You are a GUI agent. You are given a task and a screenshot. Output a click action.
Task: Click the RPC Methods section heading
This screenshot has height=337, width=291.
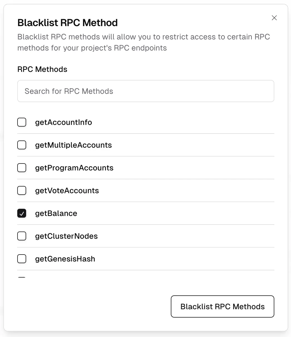coord(42,69)
